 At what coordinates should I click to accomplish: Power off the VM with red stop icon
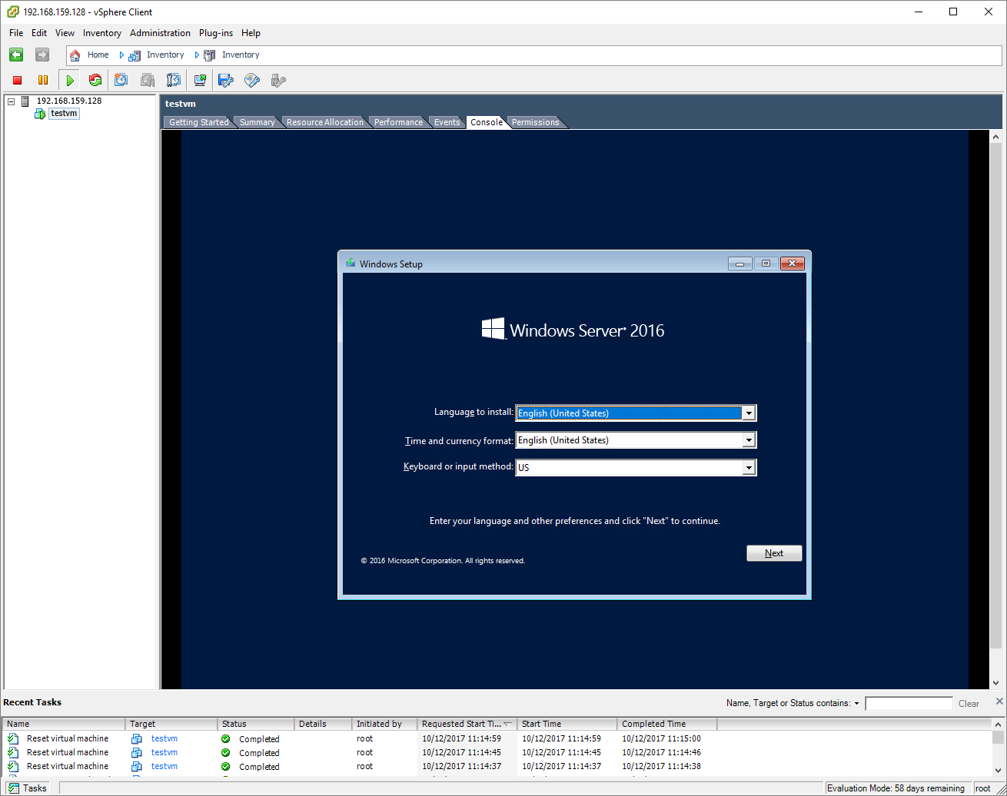point(18,80)
